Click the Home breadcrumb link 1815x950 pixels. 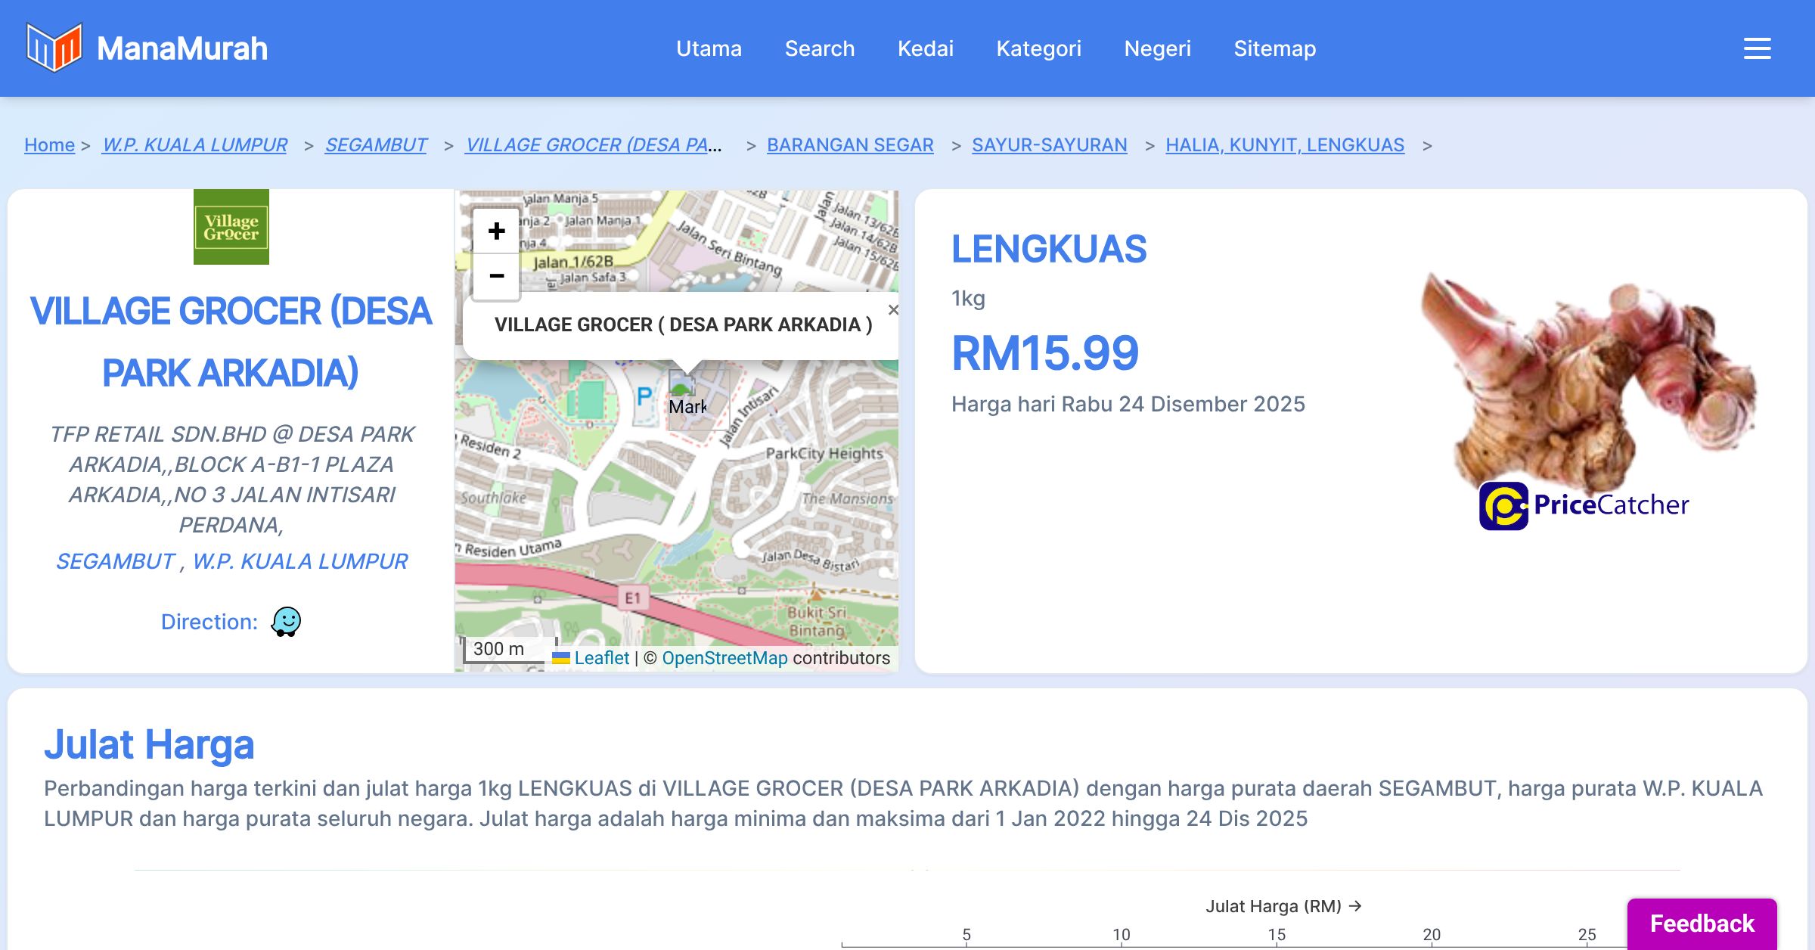tap(49, 144)
